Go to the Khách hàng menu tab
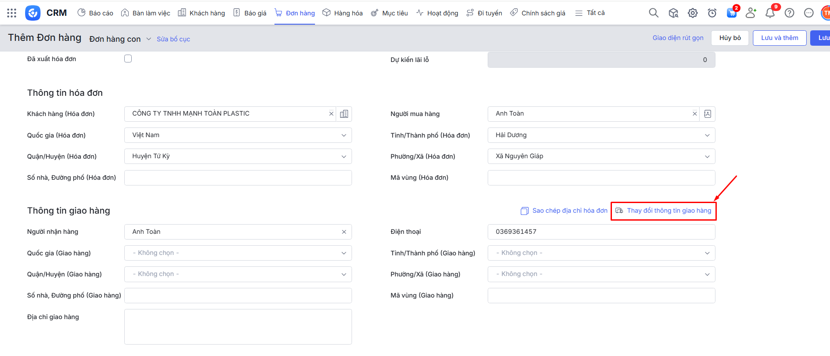The height and width of the screenshot is (356, 830). (201, 13)
